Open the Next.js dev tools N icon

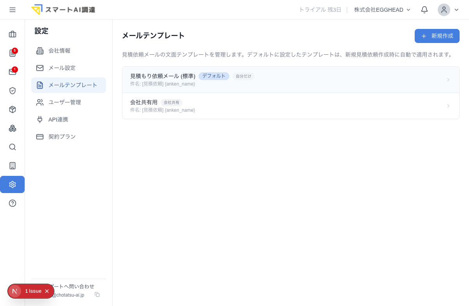(15, 291)
